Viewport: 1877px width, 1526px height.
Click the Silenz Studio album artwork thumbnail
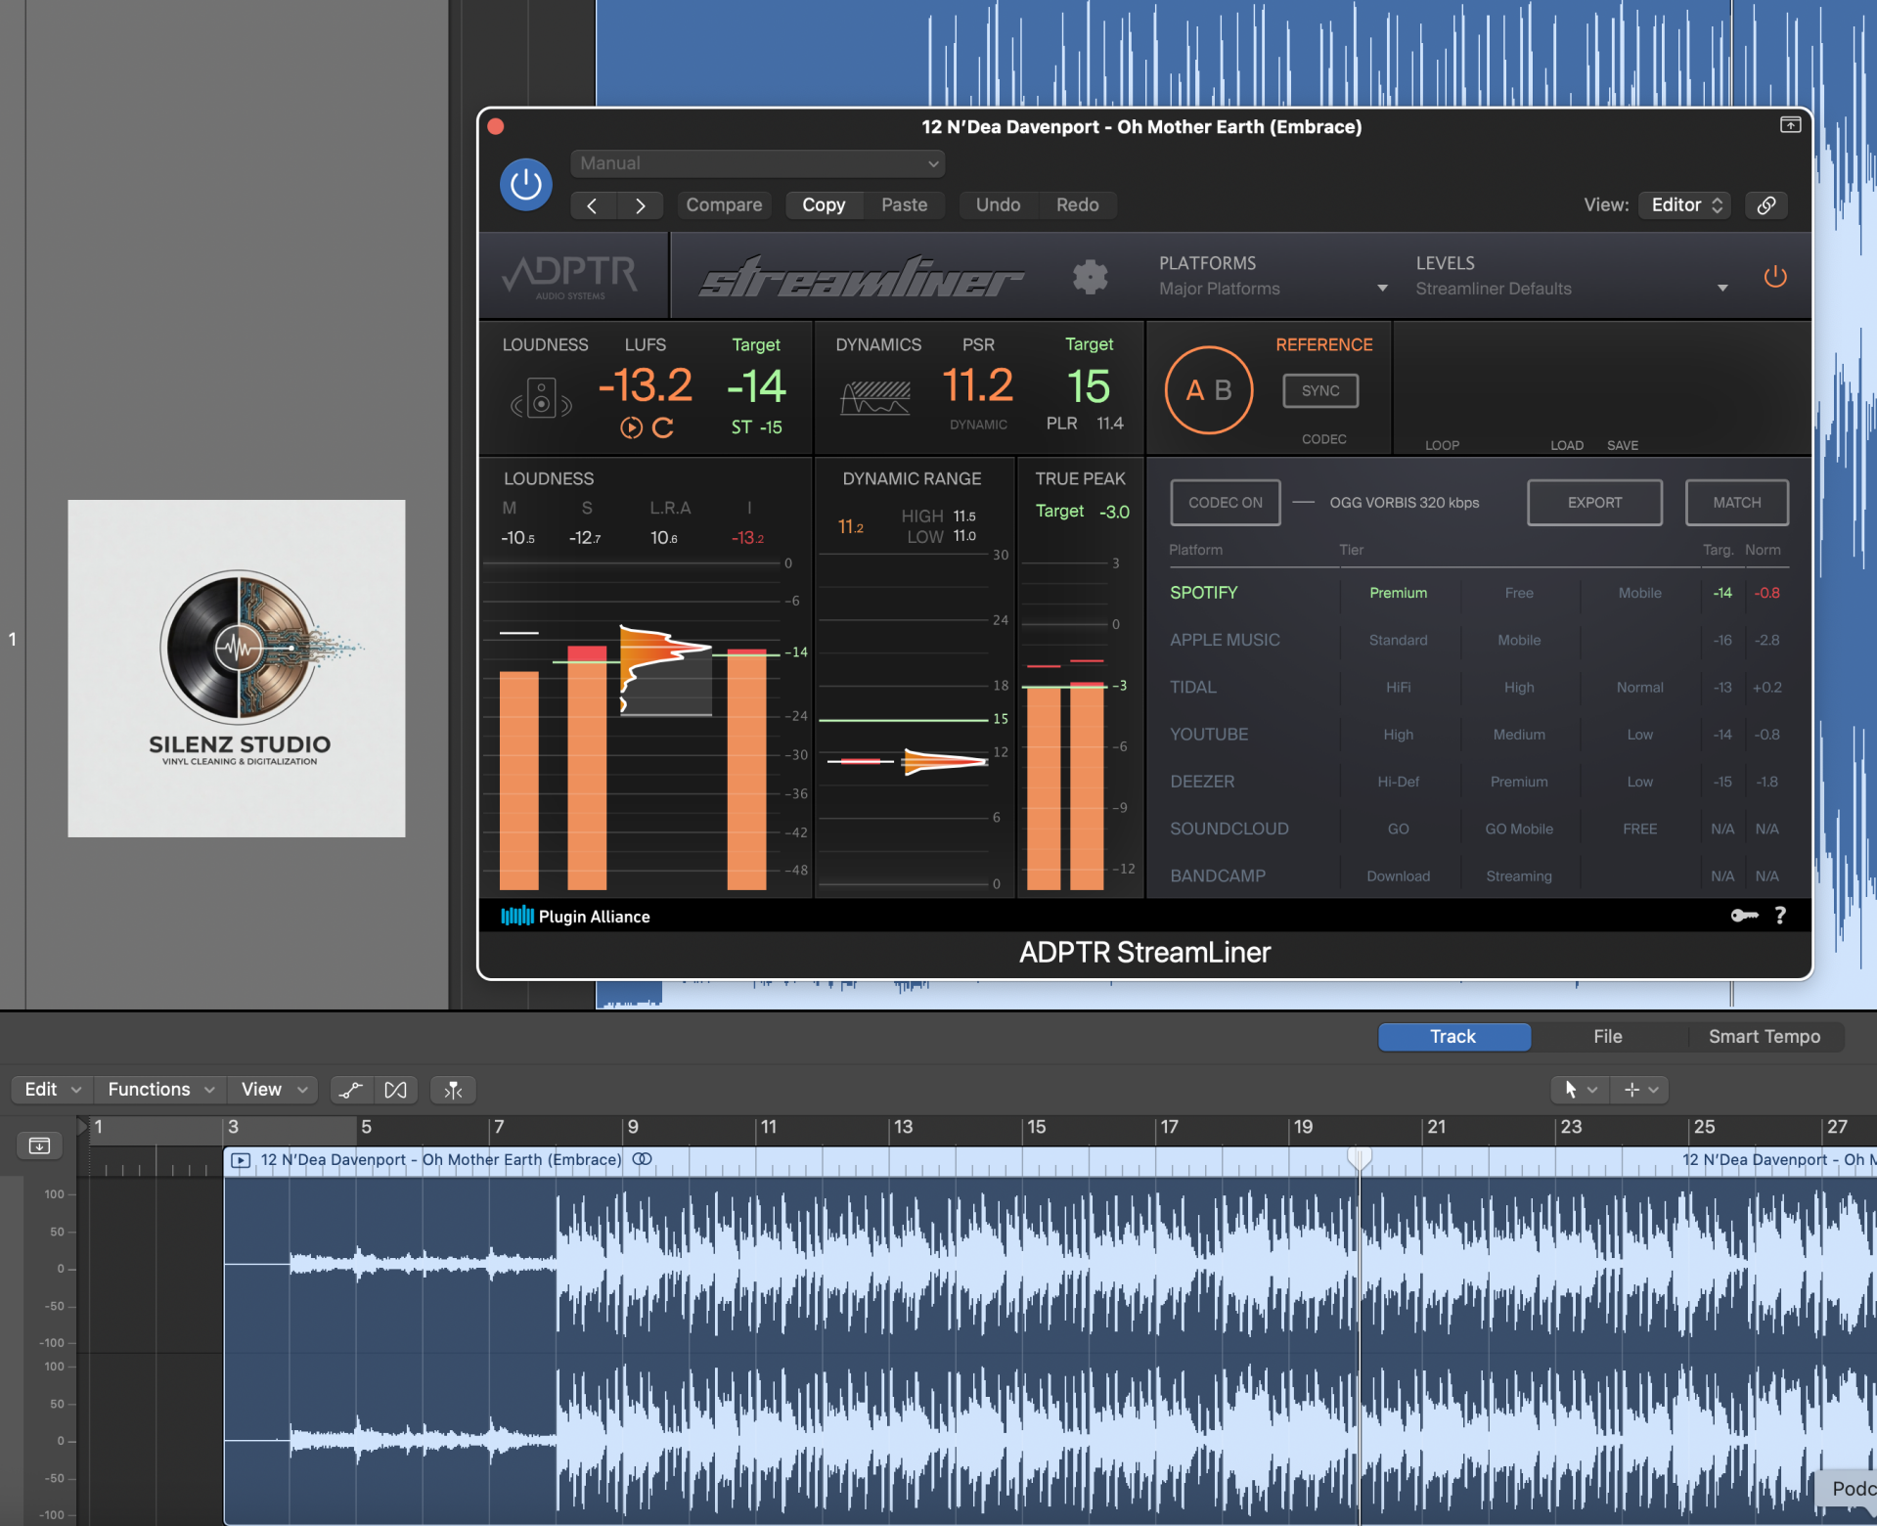tap(237, 668)
